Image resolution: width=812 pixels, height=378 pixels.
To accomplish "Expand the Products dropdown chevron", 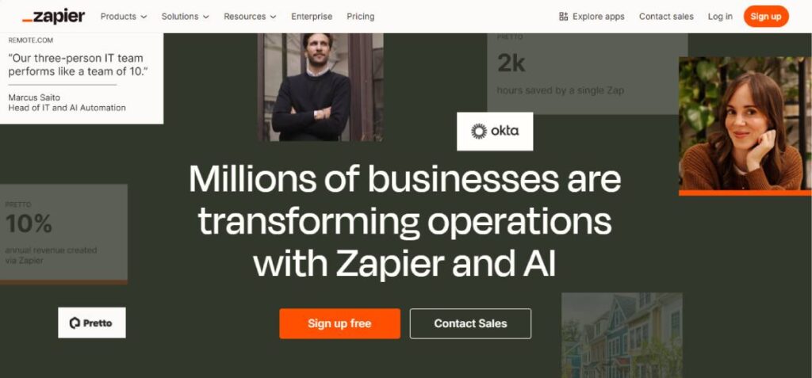I will pos(144,17).
